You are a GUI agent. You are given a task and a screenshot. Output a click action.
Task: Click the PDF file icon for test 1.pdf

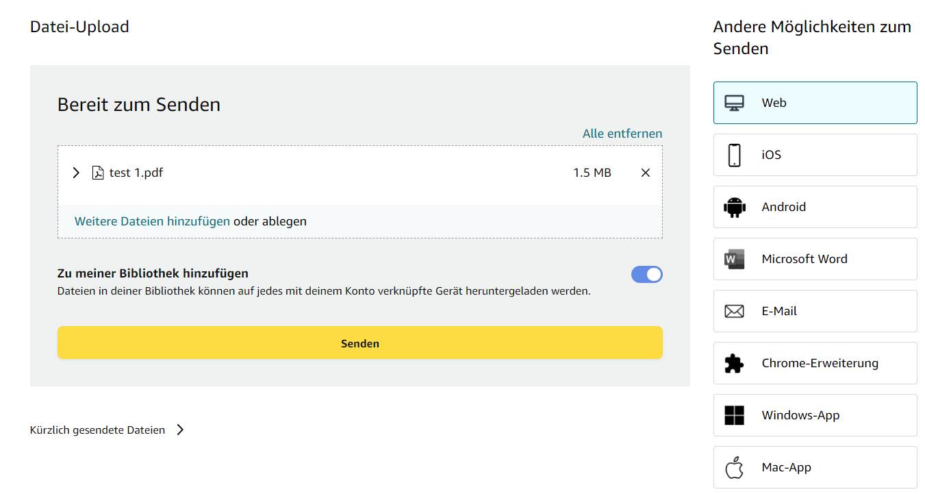(98, 173)
